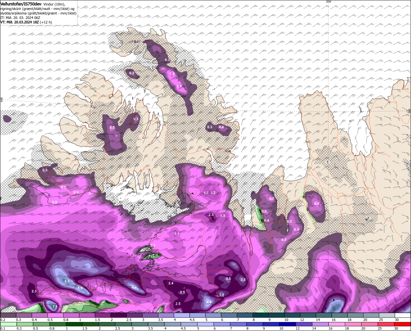Viewport: 411px width, 331px height.
Task: Click the '20W' longitude label at top
Action: click(328, 2)
